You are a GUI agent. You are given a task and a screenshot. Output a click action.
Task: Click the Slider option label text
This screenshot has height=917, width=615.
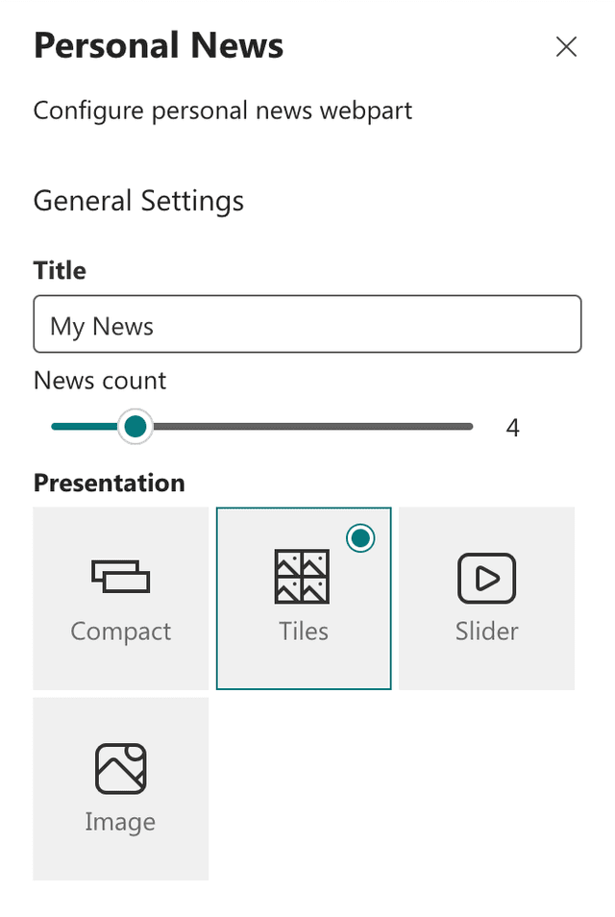click(x=486, y=632)
